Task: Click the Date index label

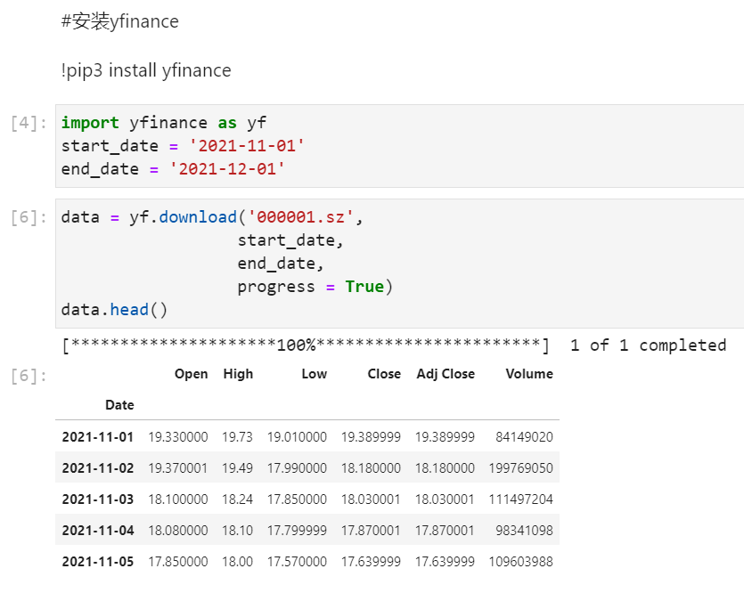Action: pos(119,404)
